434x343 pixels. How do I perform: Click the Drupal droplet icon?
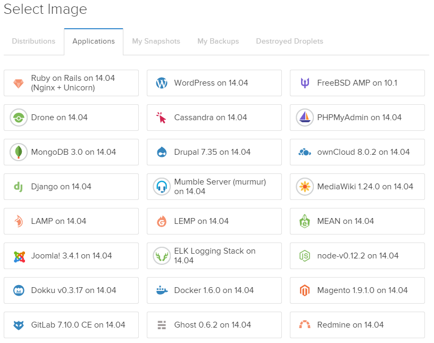(x=162, y=152)
